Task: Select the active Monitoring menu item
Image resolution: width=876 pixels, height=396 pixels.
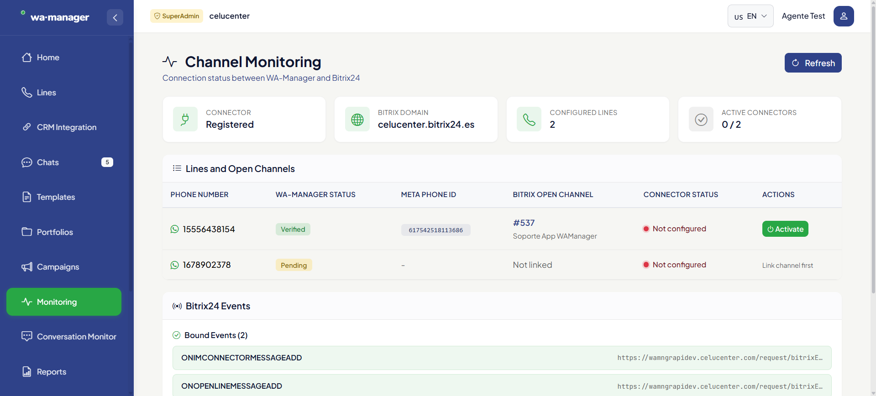Action: [x=64, y=302]
